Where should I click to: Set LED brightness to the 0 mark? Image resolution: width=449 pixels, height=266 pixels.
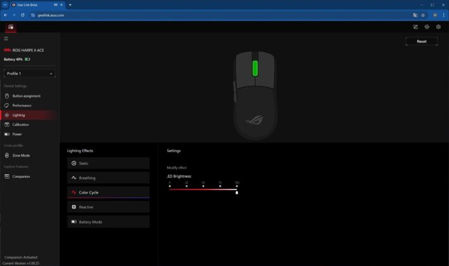click(x=170, y=186)
